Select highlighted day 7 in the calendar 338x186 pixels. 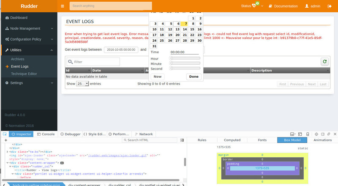coord(184,24)
